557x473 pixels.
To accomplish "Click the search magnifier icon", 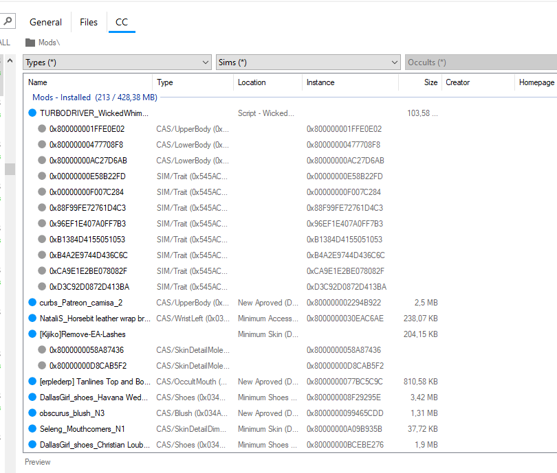I will 8,21.
